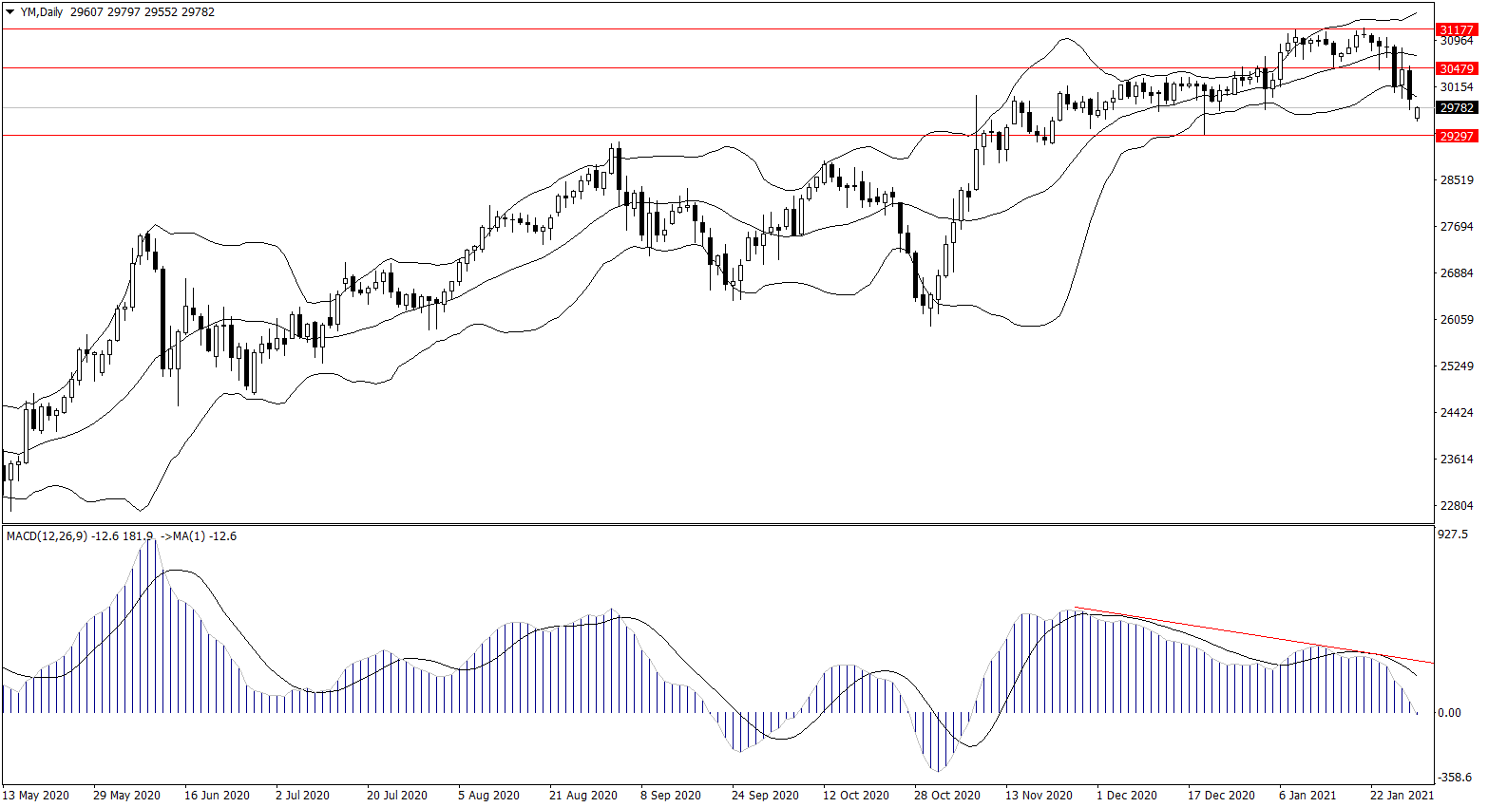Click the YM,Daily chart title text
This screenshot has width=1488, height=807.
click(x=42, y=12)
